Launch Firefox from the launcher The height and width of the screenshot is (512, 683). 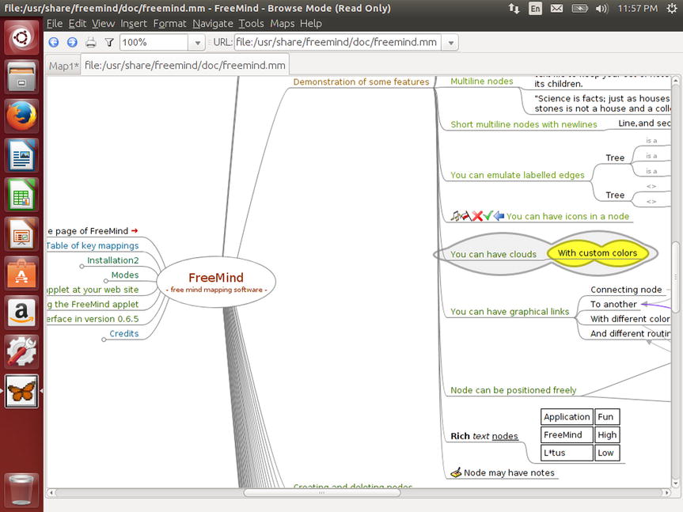click(x=21, y=116)
